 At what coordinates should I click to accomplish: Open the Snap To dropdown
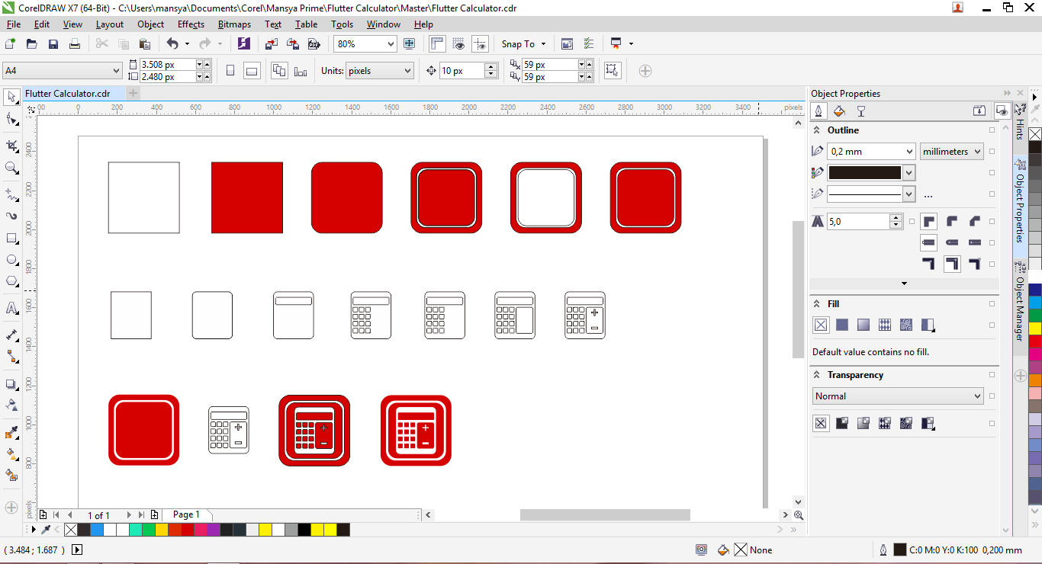[x=543, y=44]
